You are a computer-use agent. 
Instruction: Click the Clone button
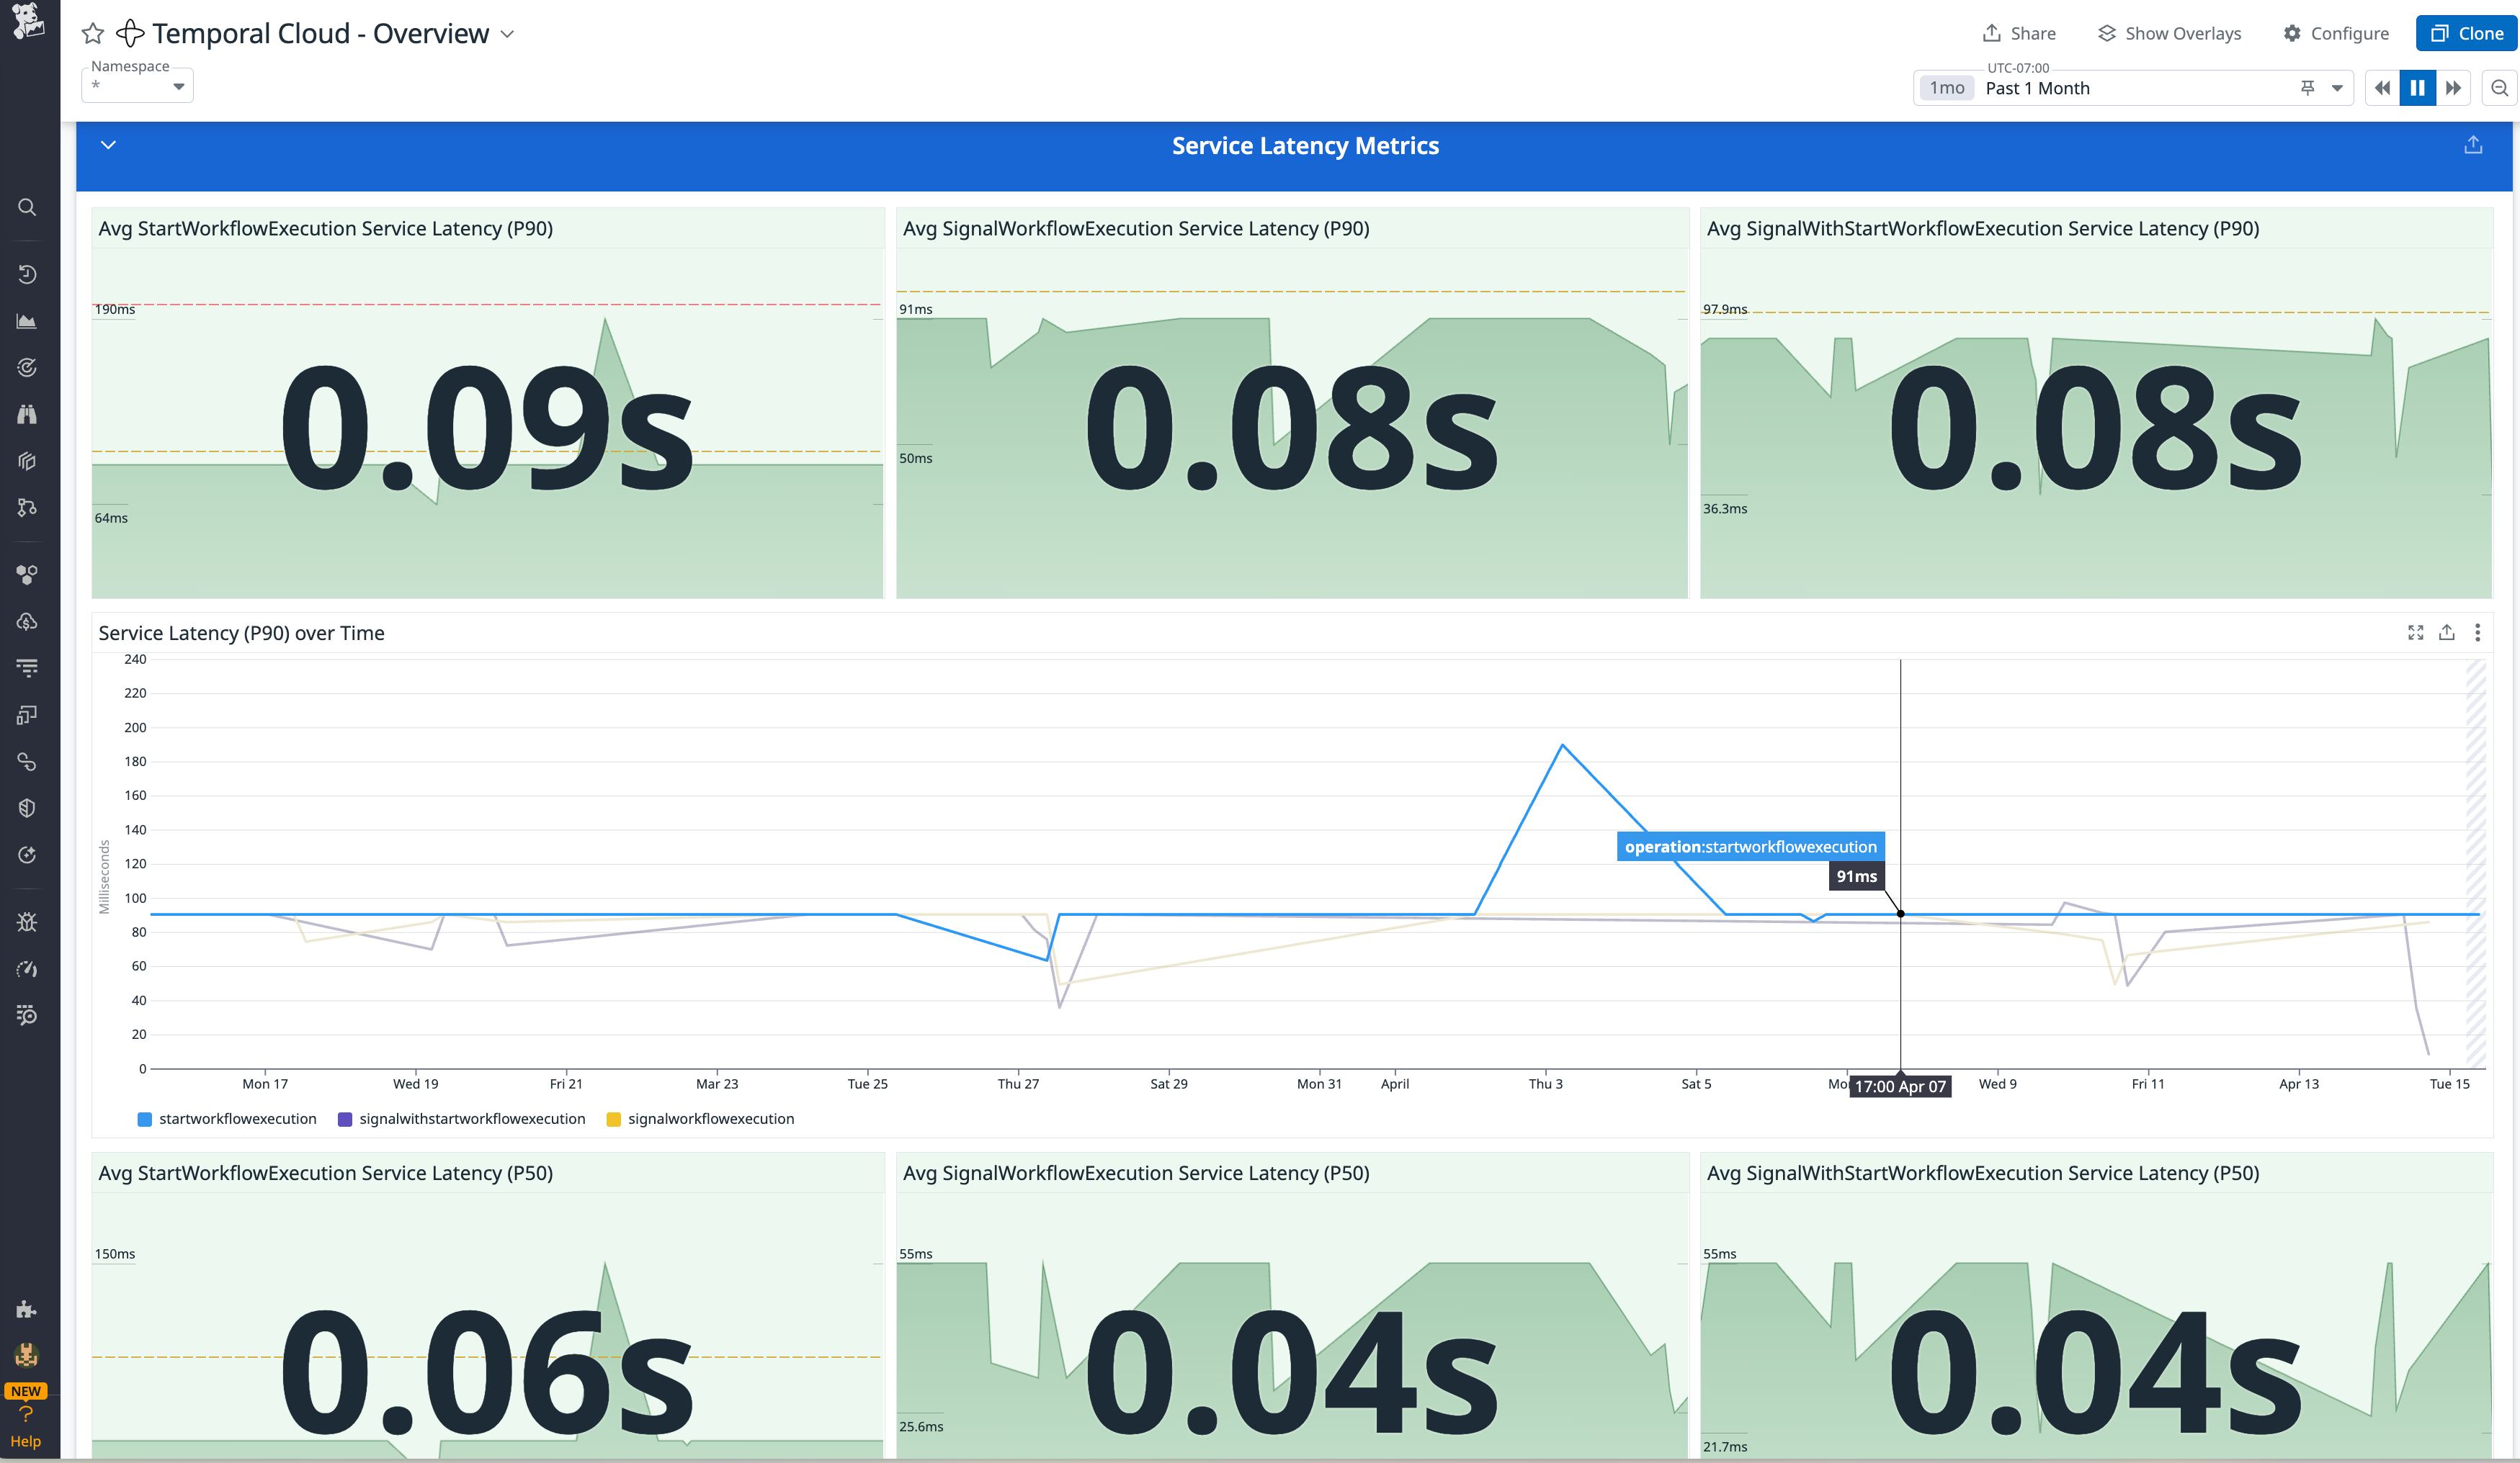pos(2466,32)
